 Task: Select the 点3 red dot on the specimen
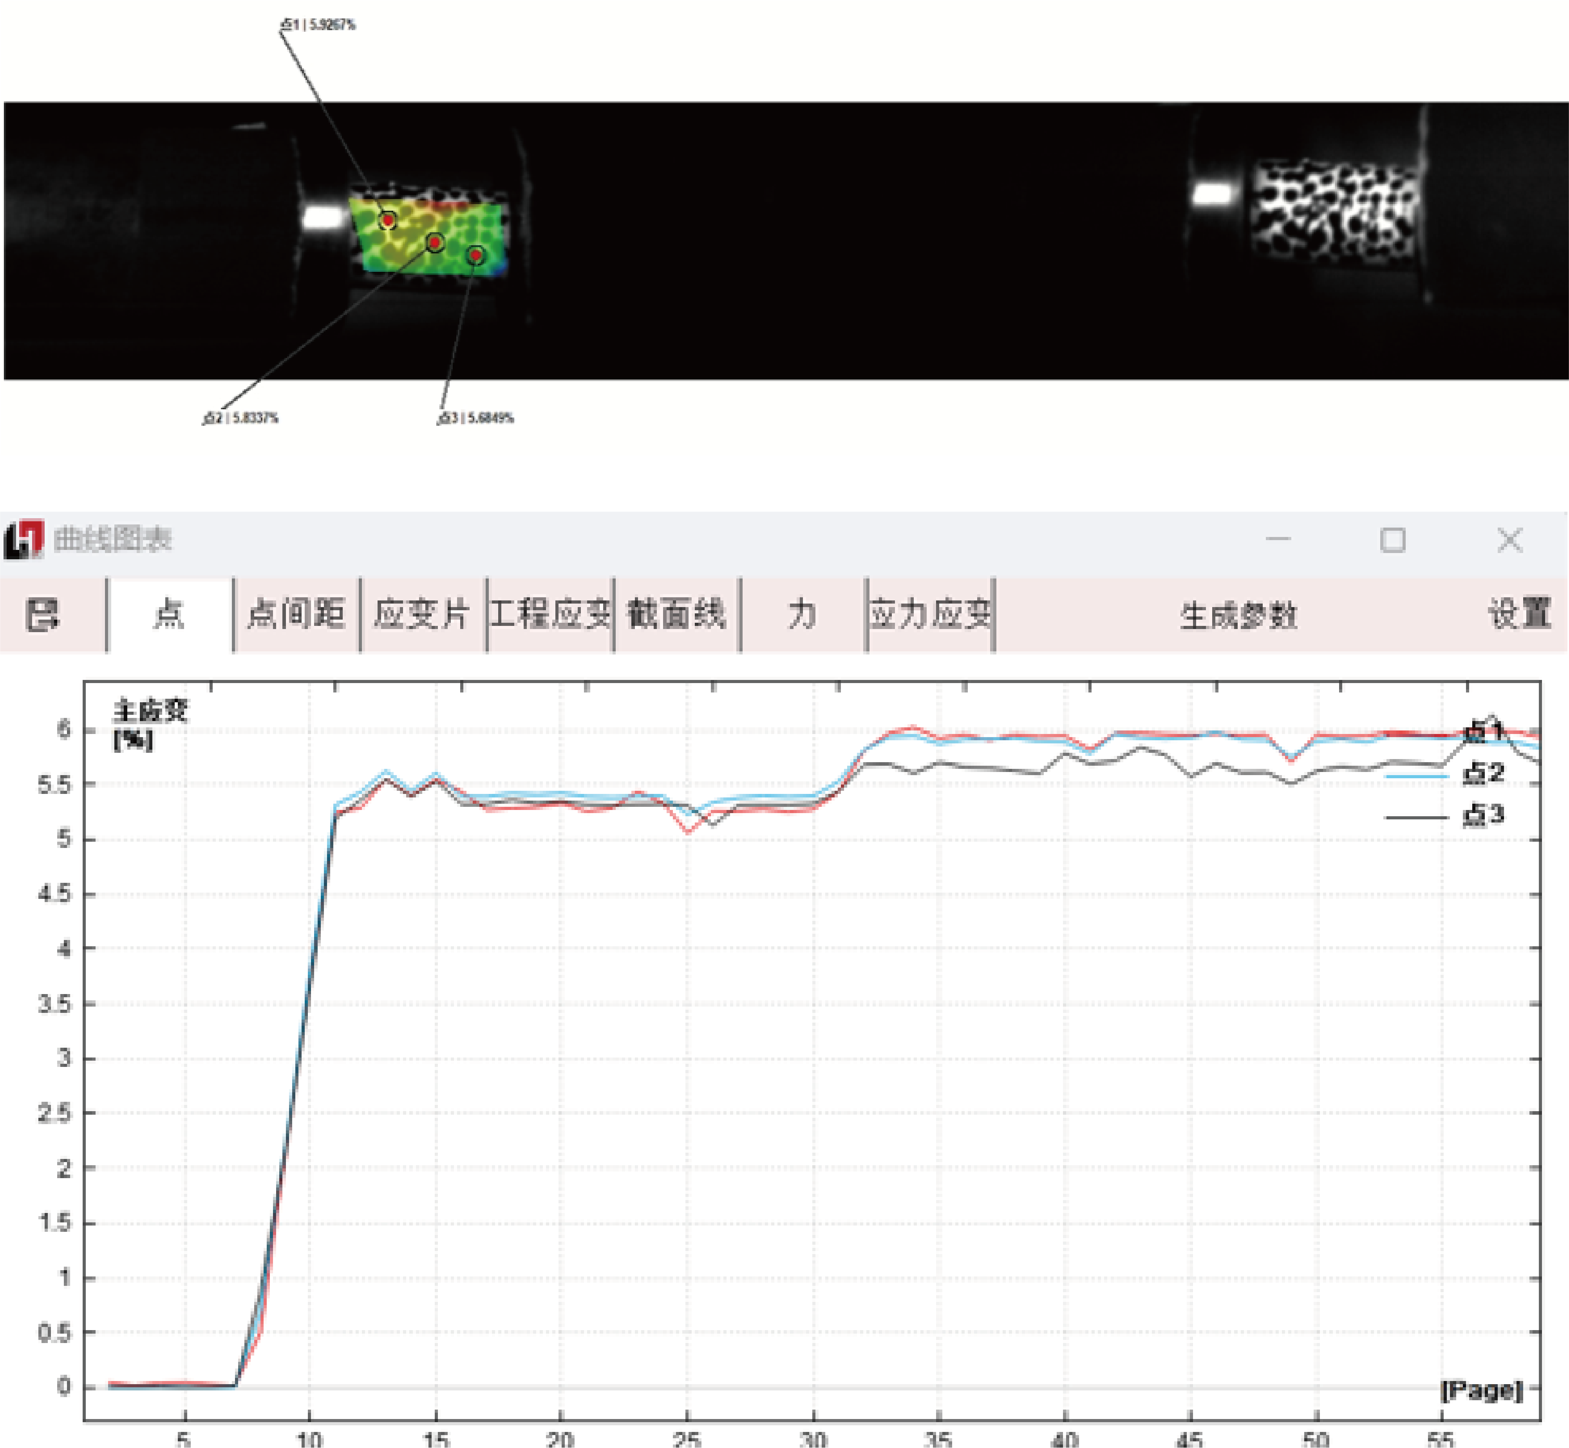[475, 255]
